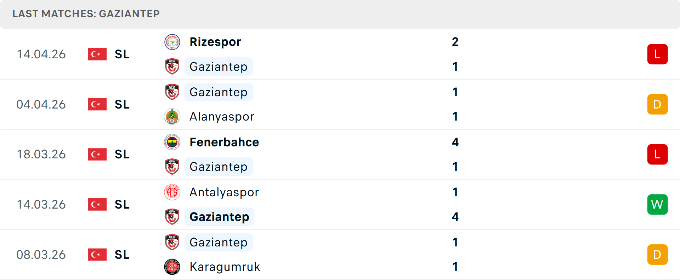This screenshot has height=280, width=680.
Task: Open the Karagumruk team link
Action: tap(225, 267)
